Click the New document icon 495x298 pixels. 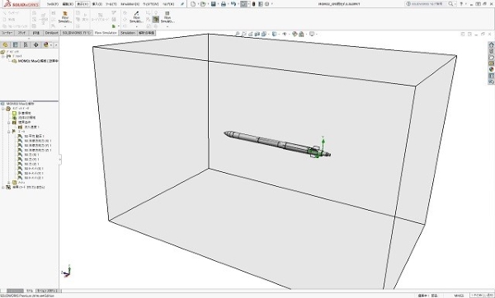[193, 4]
